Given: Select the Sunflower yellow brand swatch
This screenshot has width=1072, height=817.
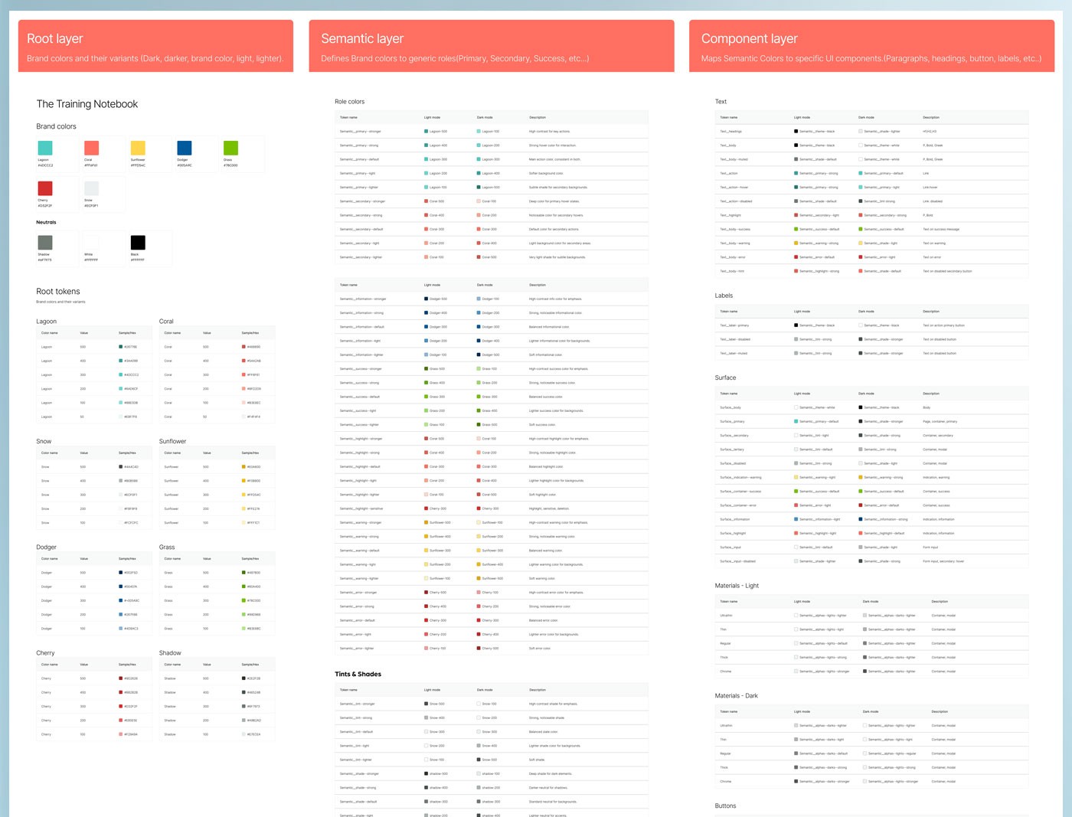Looking at the screenshot, I should point(138,147).
